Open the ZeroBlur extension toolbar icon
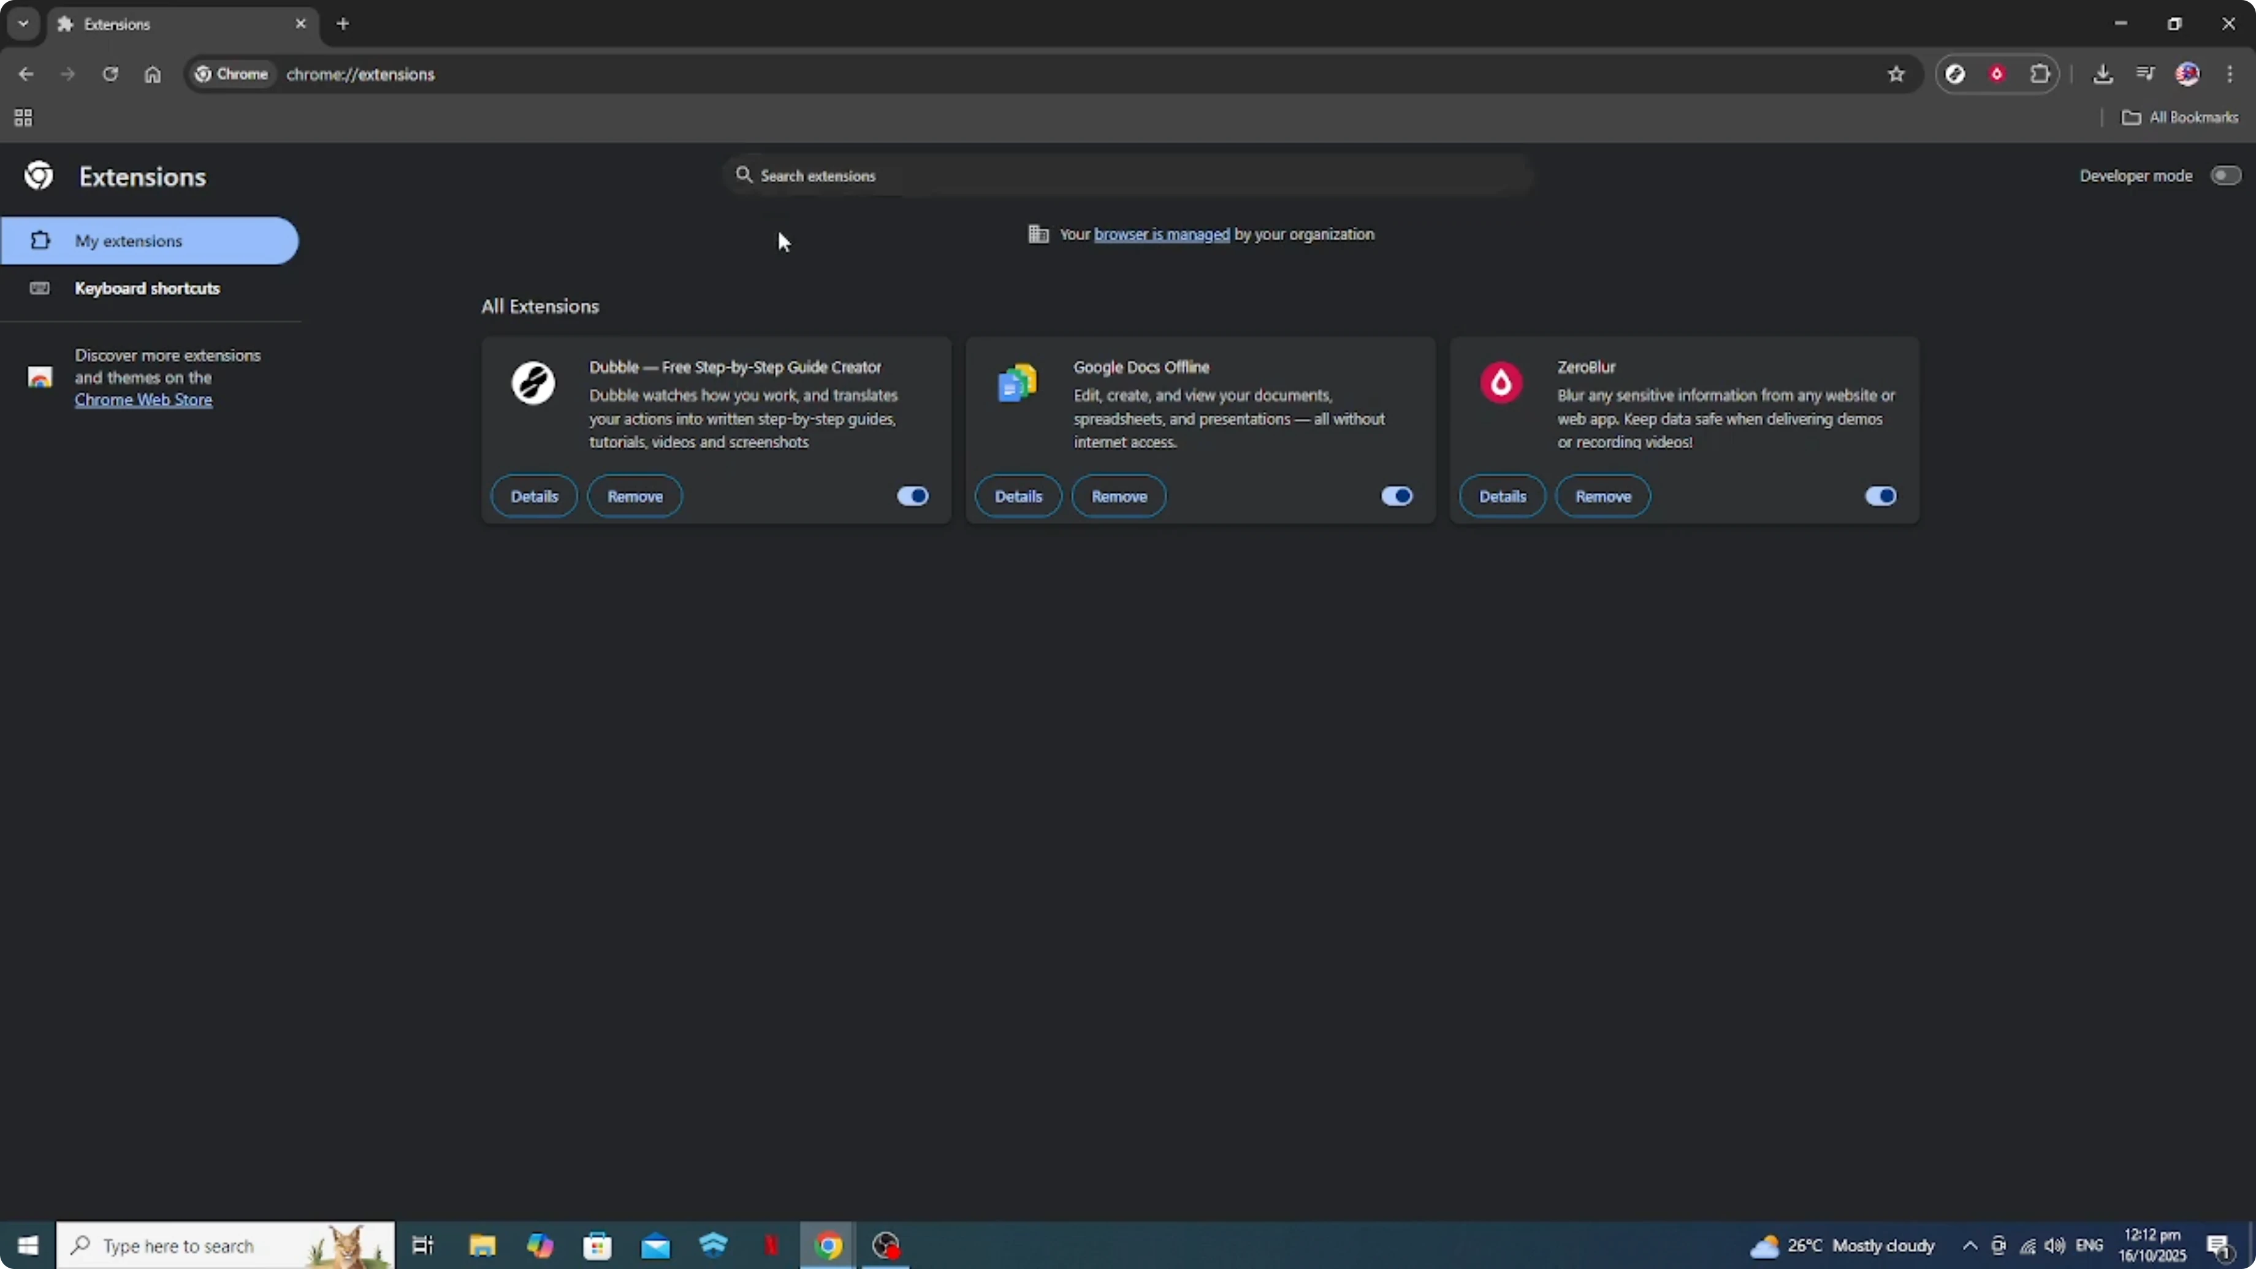 (1997, 74)
